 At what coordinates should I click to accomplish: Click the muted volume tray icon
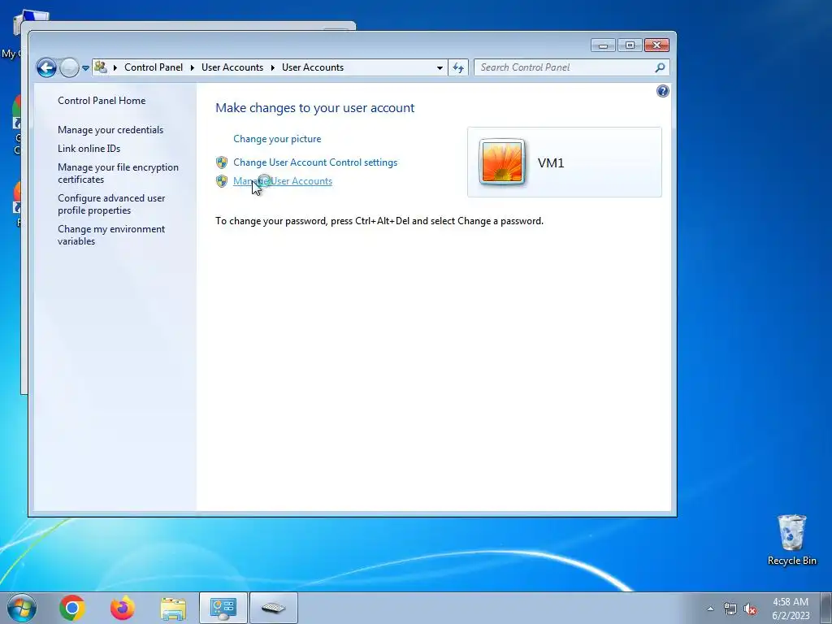click(750, 609)
